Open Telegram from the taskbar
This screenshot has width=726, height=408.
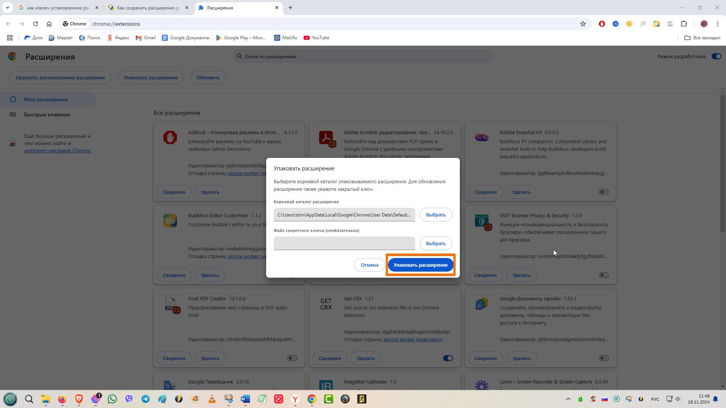coord(146,399)
